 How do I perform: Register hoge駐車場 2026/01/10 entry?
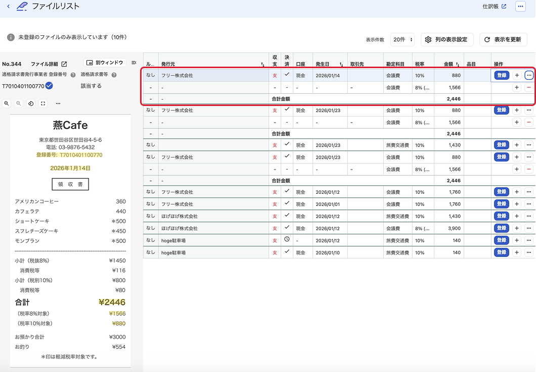[x=502, y=252]
